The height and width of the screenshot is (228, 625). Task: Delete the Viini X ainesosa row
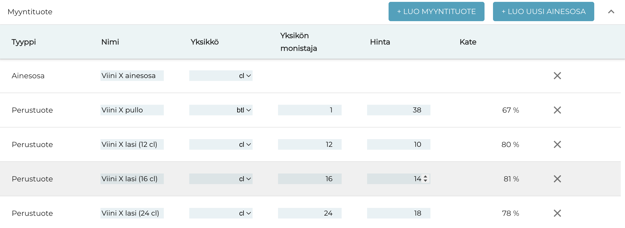point(557,76)
